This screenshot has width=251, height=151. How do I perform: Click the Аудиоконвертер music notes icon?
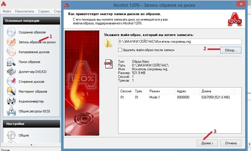(11, 101)
